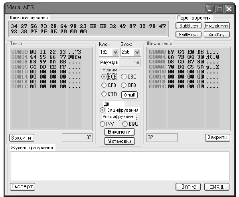Click the Текст length field showing 32
Image resolution: width=239 pixels, height=197 pixels.
tap(77, 138)
